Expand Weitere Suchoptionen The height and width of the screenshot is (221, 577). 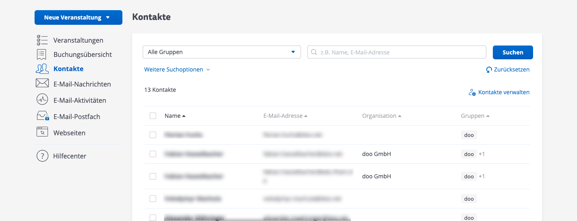[177, 69]
